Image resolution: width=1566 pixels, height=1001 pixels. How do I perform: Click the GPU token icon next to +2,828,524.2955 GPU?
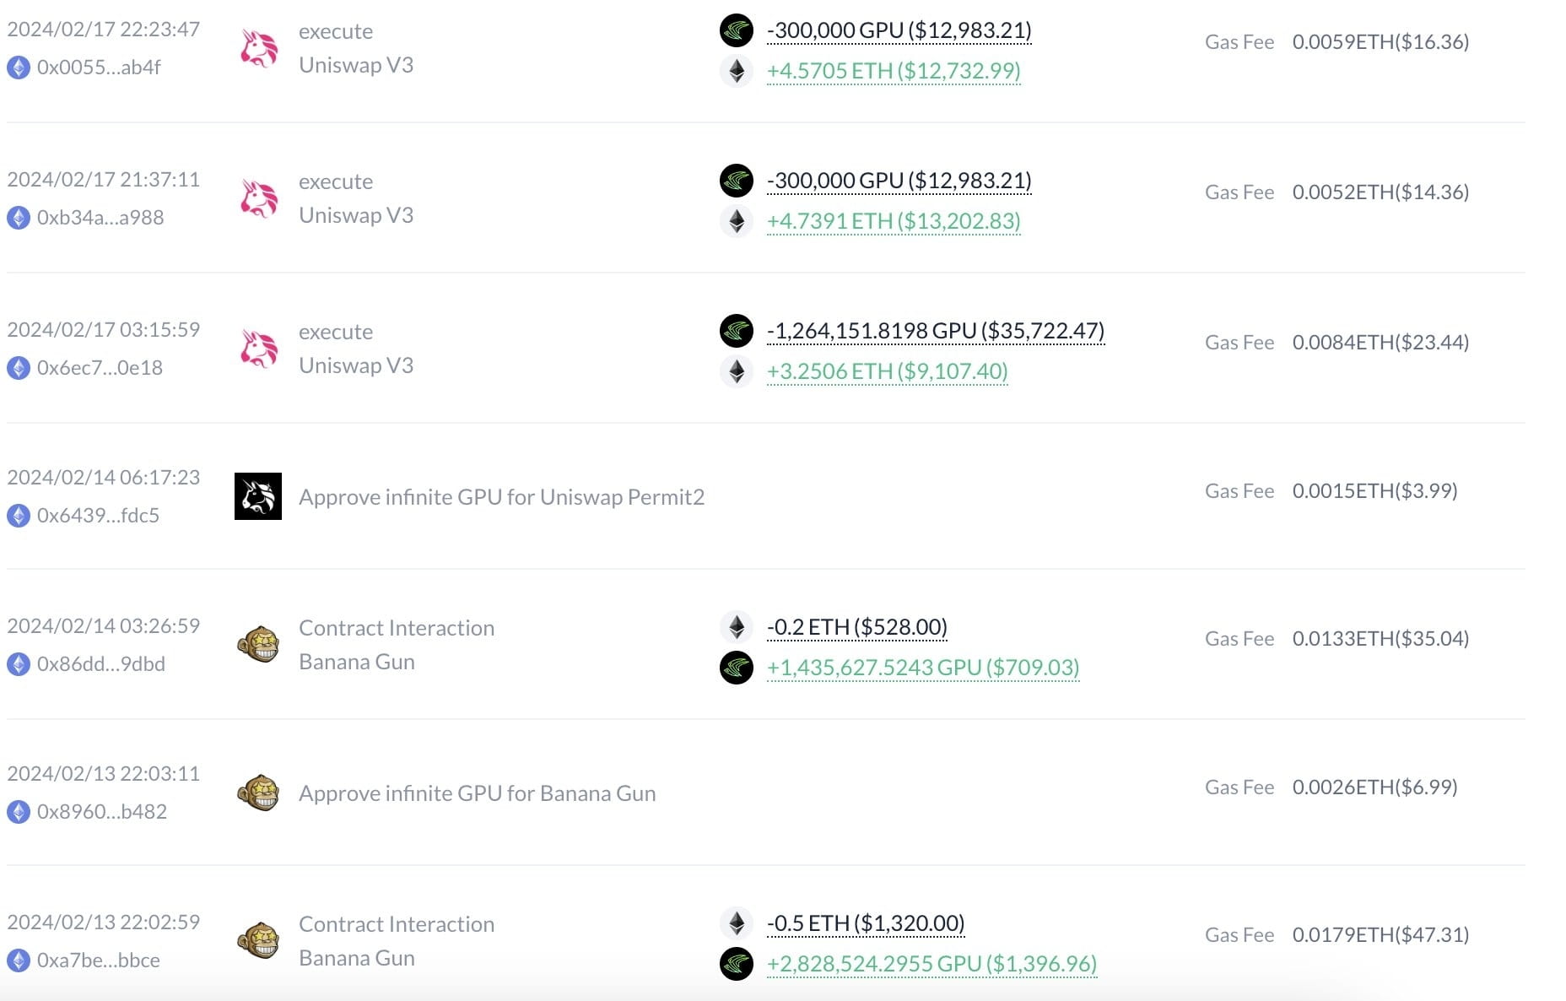click(x=737, y=962)
